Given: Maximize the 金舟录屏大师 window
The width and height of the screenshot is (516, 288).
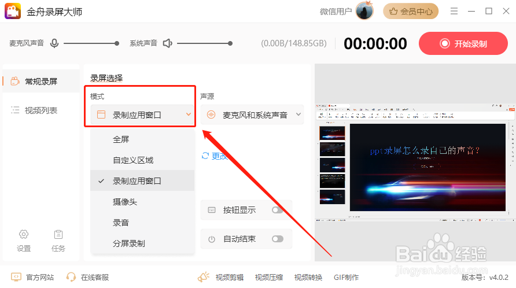Looking at the screenshot, I should [x=489, y=11].
